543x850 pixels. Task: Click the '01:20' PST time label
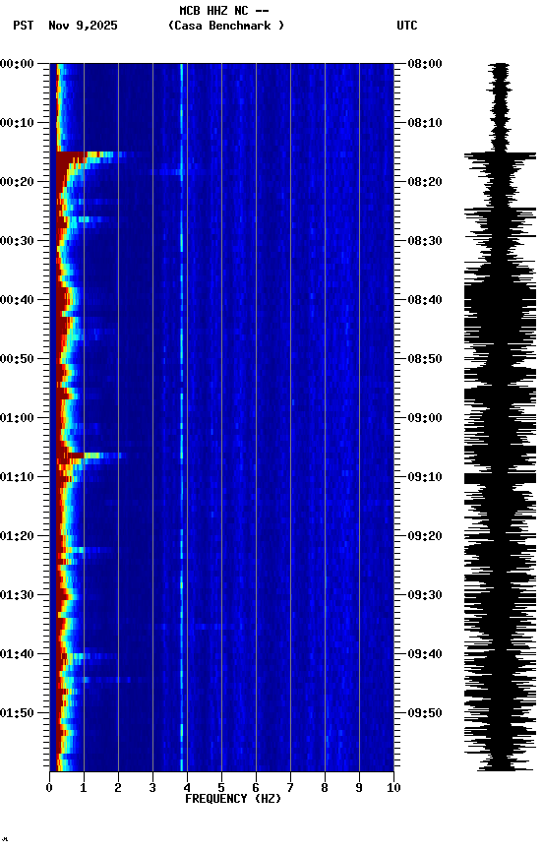(x=17, y=536)
